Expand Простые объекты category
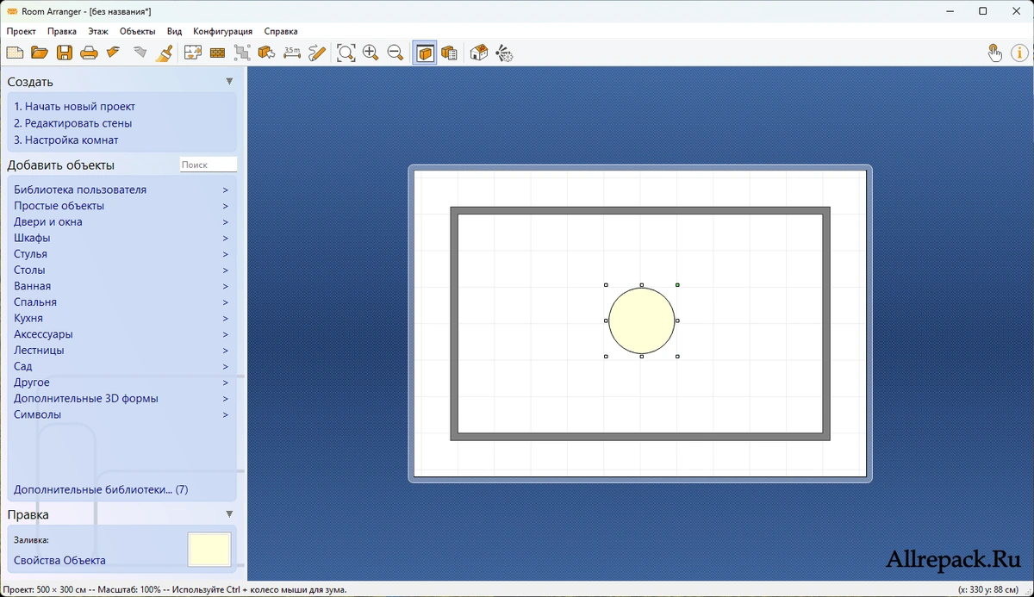Image resolution: width=1034 pixels, height=597 pixels. coord(121,206)
